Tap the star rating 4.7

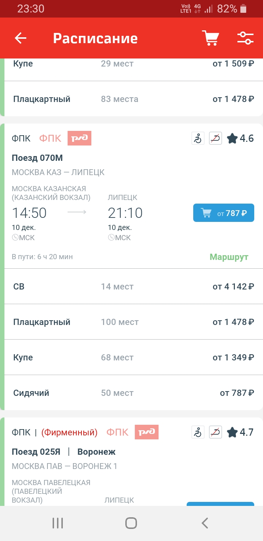tap(240, 432)
